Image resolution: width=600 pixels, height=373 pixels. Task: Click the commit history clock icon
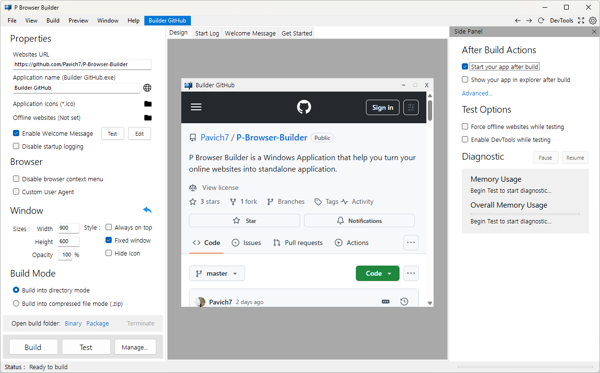click(404, 302)
